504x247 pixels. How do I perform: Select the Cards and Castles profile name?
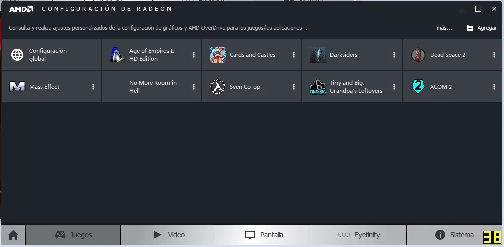[252, 55]
